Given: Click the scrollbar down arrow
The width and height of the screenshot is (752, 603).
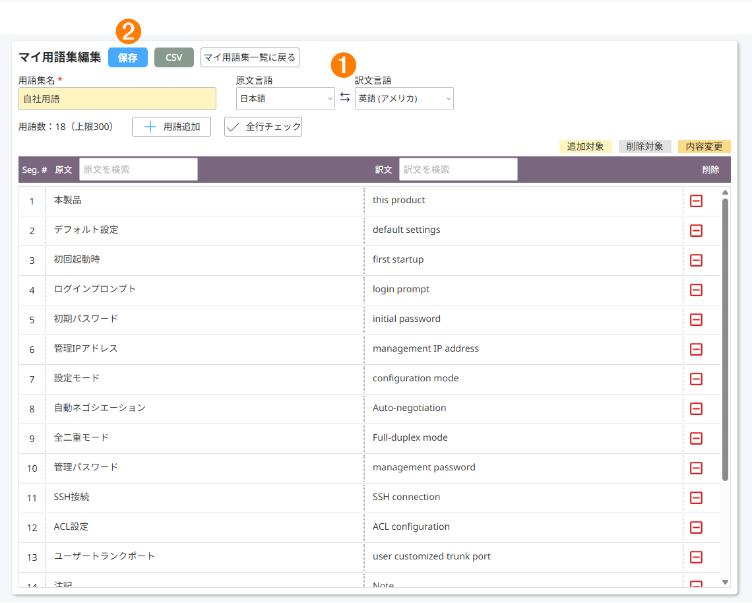Looking at the screenshot, I should [725, 583].
